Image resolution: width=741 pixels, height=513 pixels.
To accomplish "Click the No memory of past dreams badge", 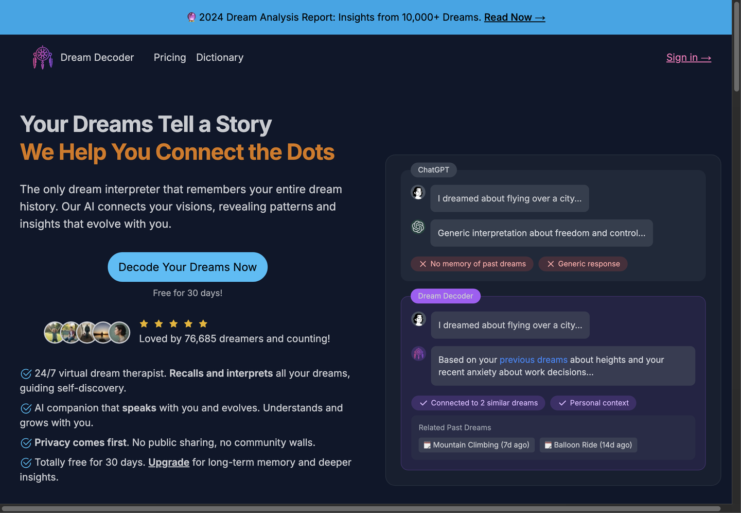I will coord(472,264).
